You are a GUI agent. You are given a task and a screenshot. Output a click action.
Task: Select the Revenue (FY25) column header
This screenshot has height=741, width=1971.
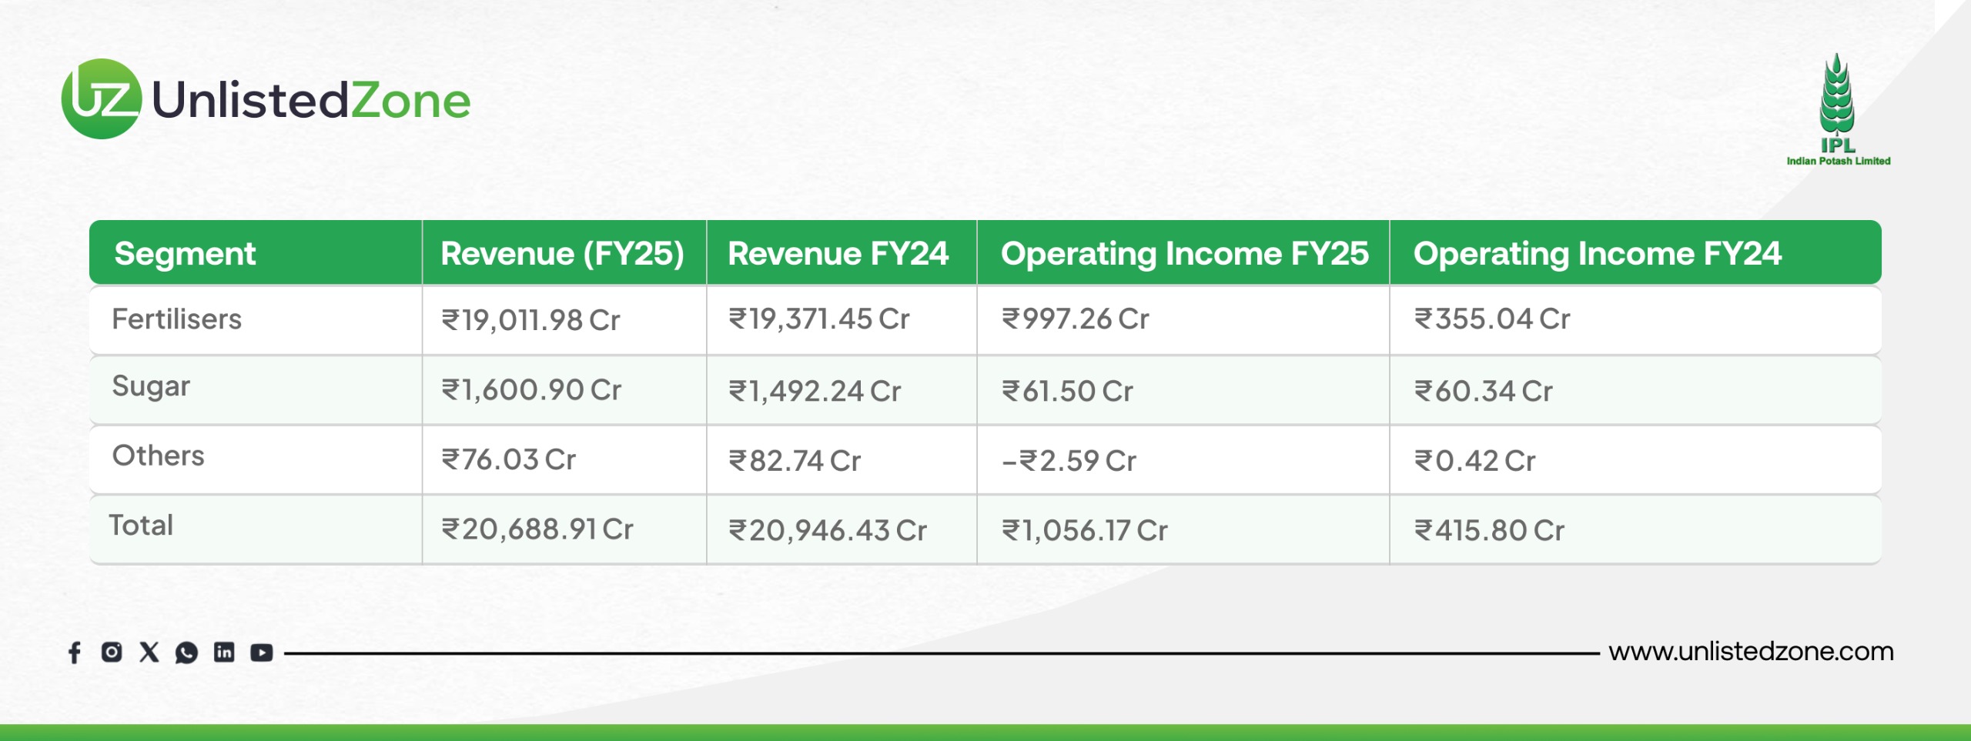[x=562, y=254]
